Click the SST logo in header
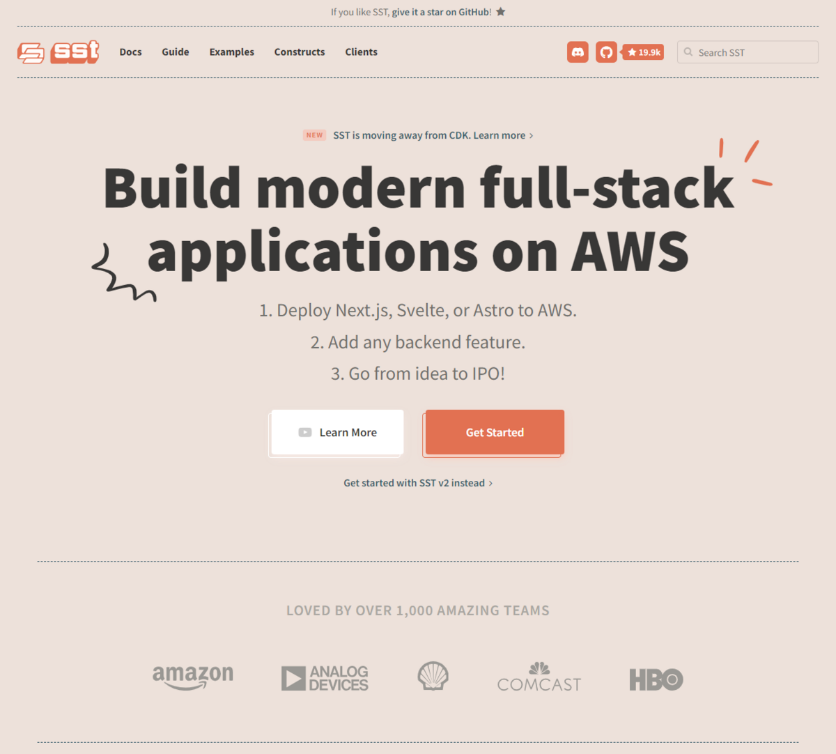The image size is (836, 754). tap(59, 52)
